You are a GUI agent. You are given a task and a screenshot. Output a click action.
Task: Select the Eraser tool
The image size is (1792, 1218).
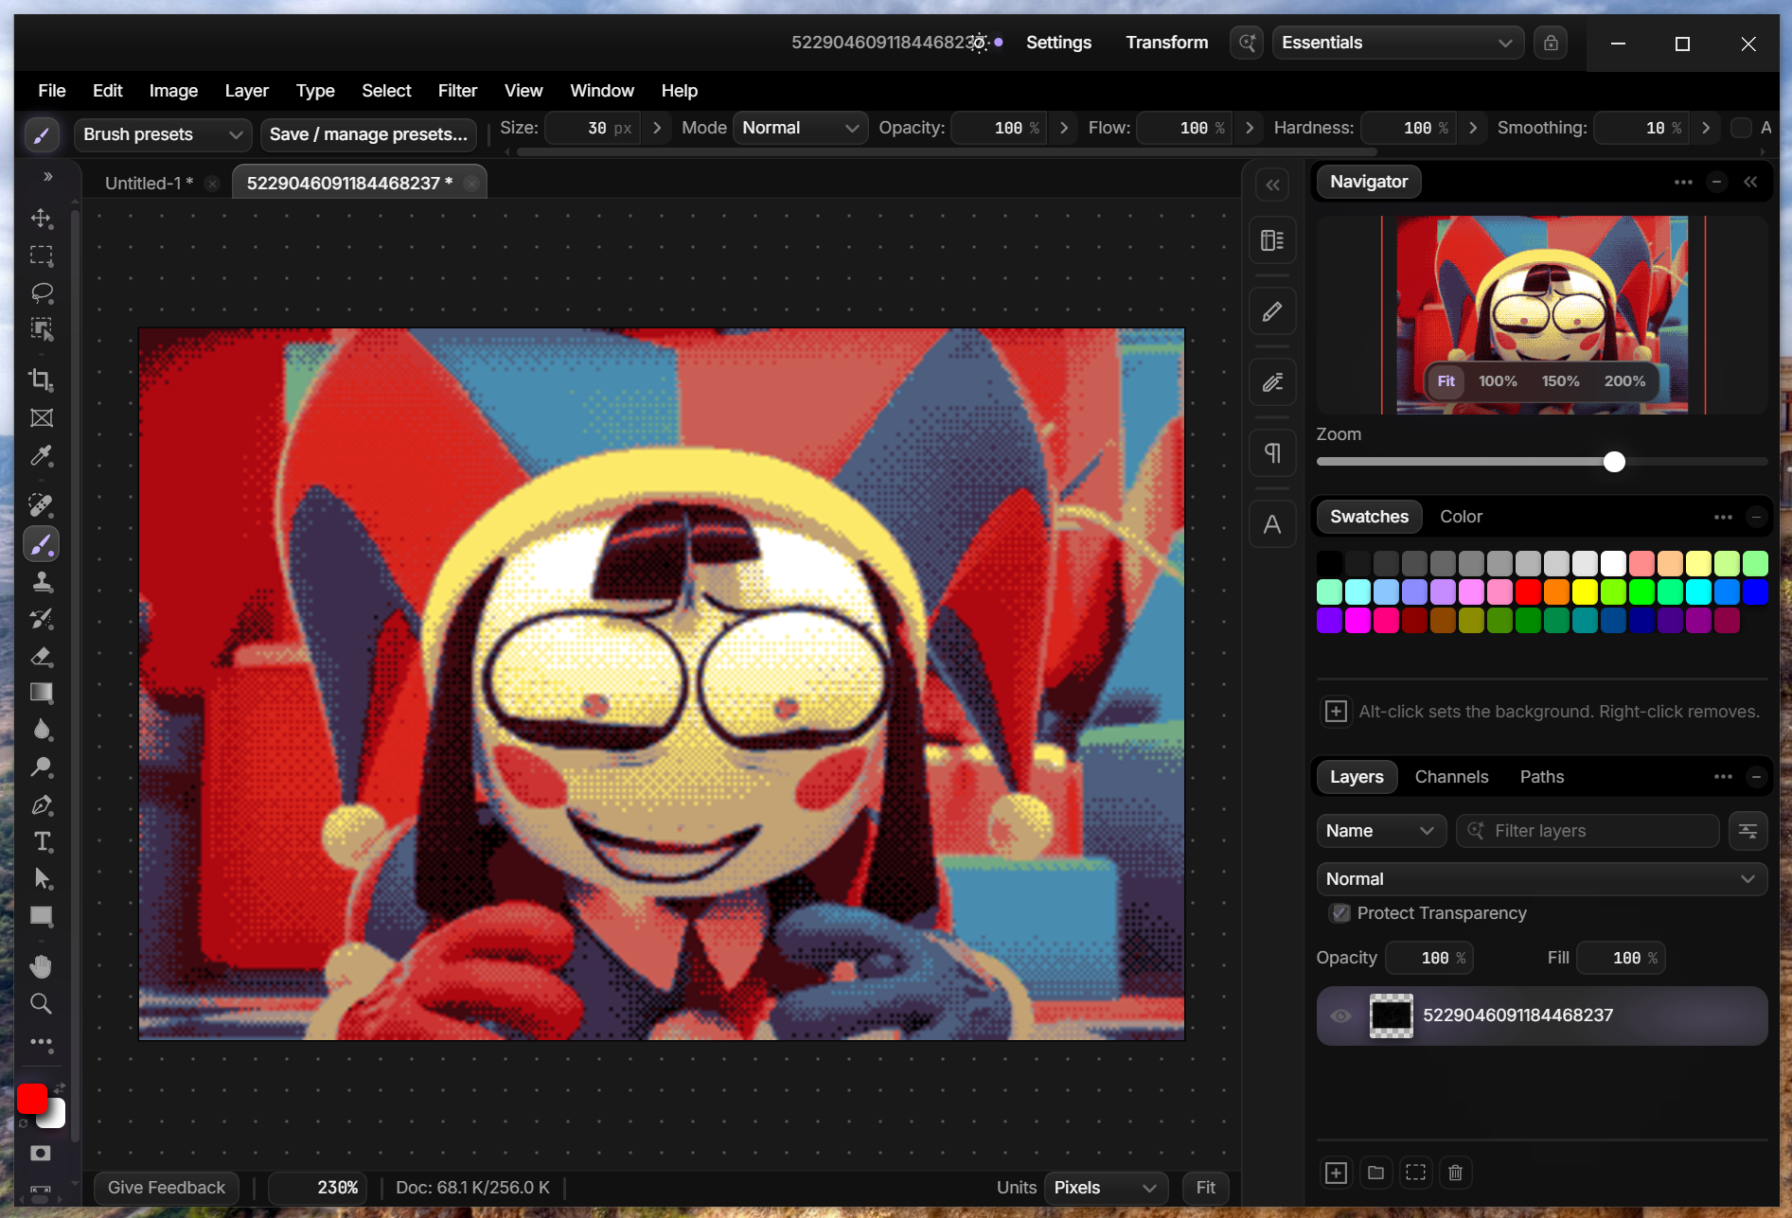(42, 657)
